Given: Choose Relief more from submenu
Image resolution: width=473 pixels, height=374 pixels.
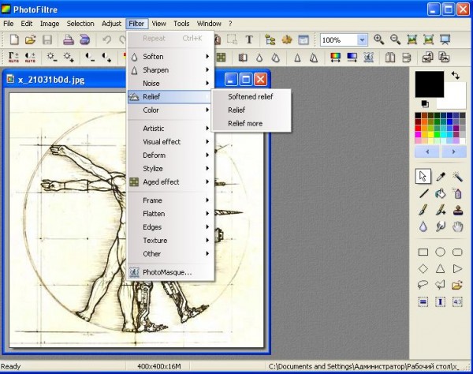Looking at the screenshot, I should click(x=251, y=123).
